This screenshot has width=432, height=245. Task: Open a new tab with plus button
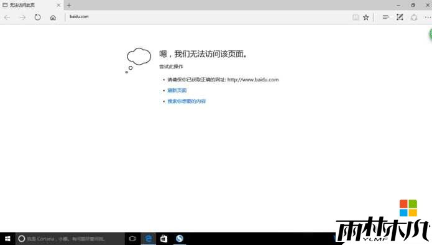click(69, 5)
